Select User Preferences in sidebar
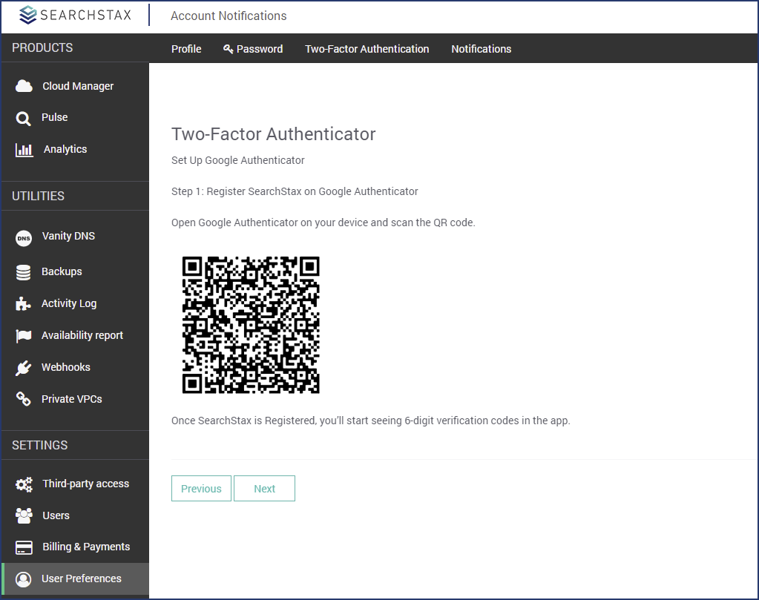Screen dimensions: 759x600 pos(75,578)
